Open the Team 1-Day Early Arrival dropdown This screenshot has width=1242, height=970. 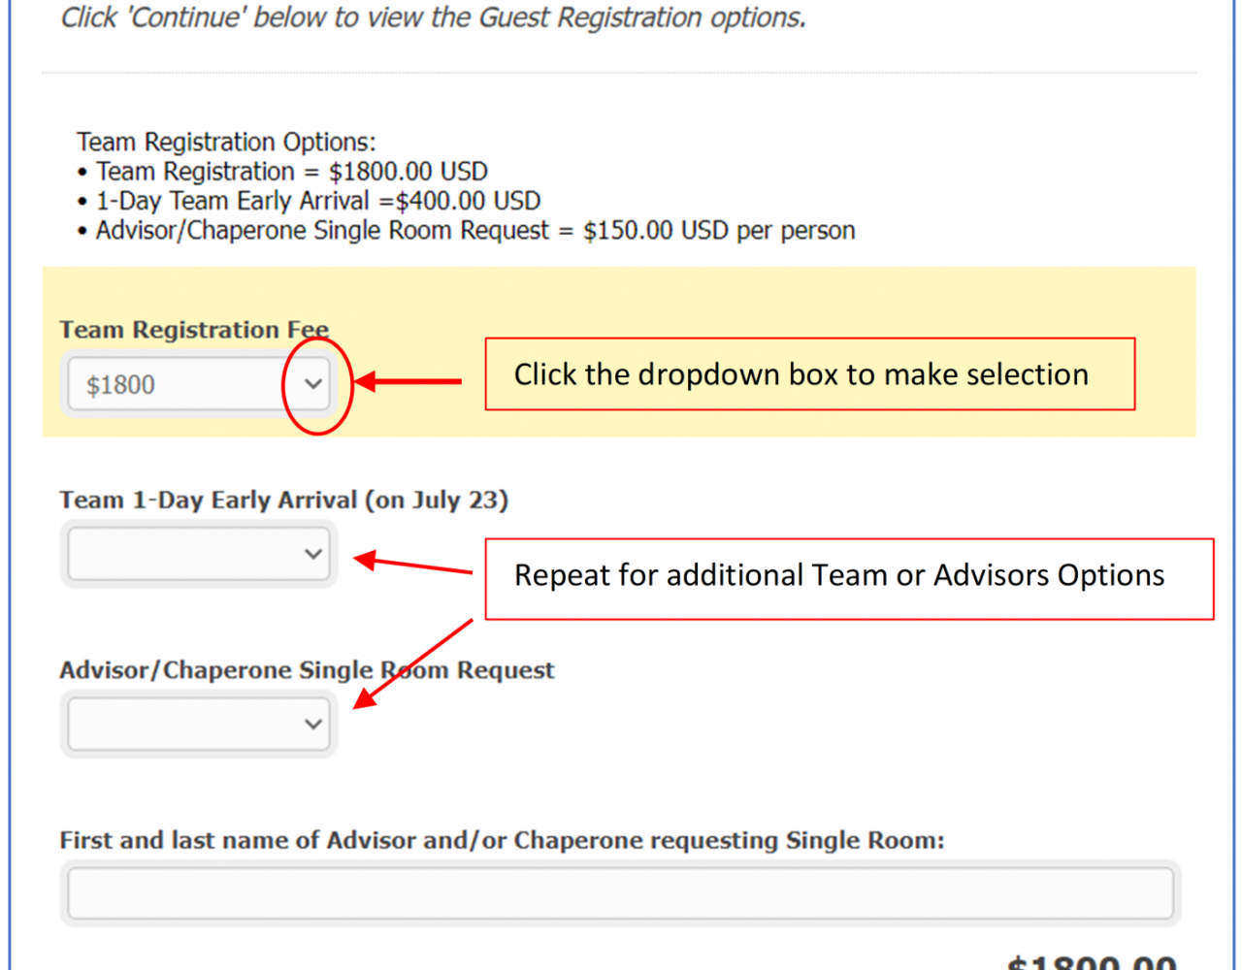[199, 554]
